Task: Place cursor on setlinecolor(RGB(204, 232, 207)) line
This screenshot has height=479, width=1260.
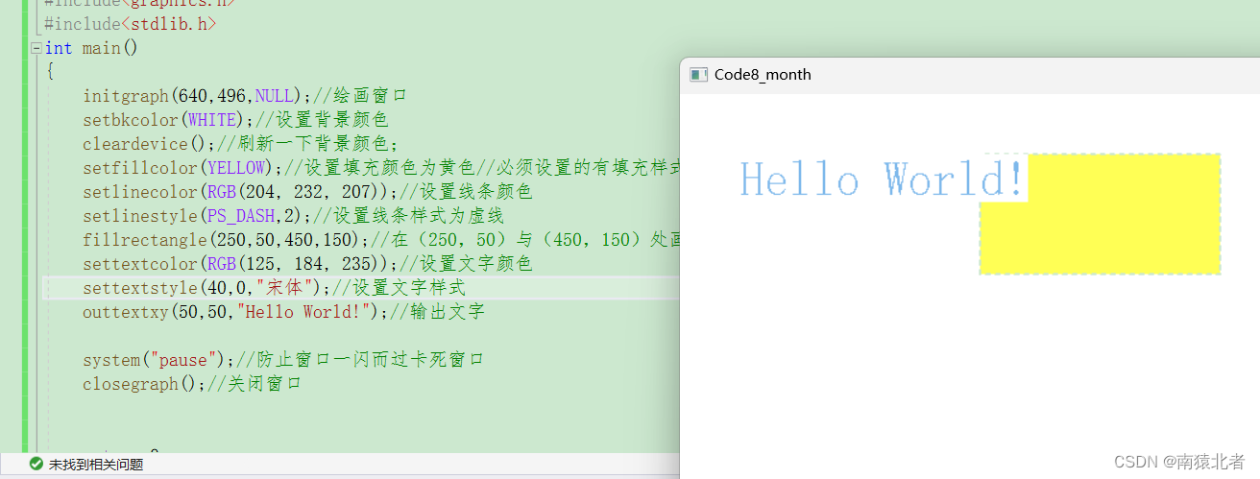Action: pos(307,192)
